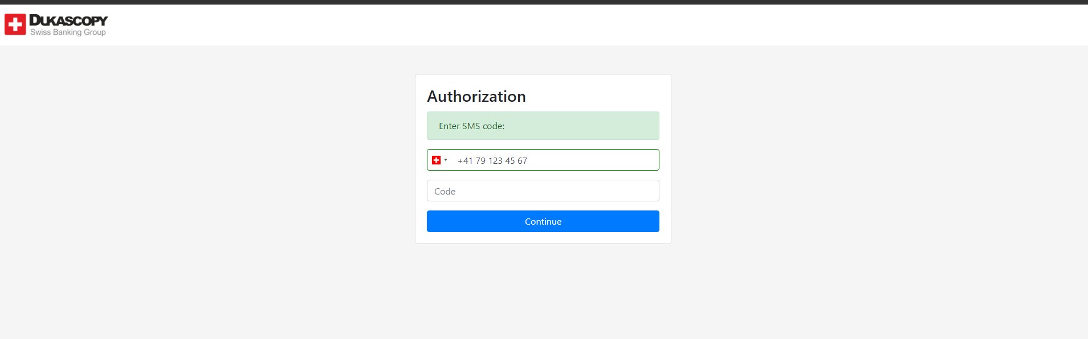Click the dark strip at the page top
Viewport: 1088px width, 339px height.
tap(544, 2)
